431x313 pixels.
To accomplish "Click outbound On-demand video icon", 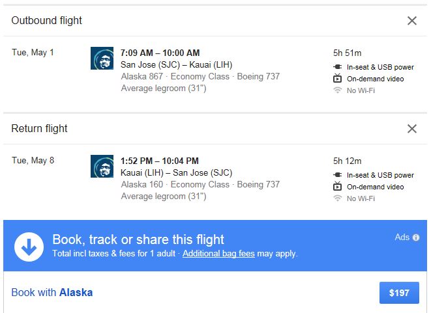I will pos(338,79).
